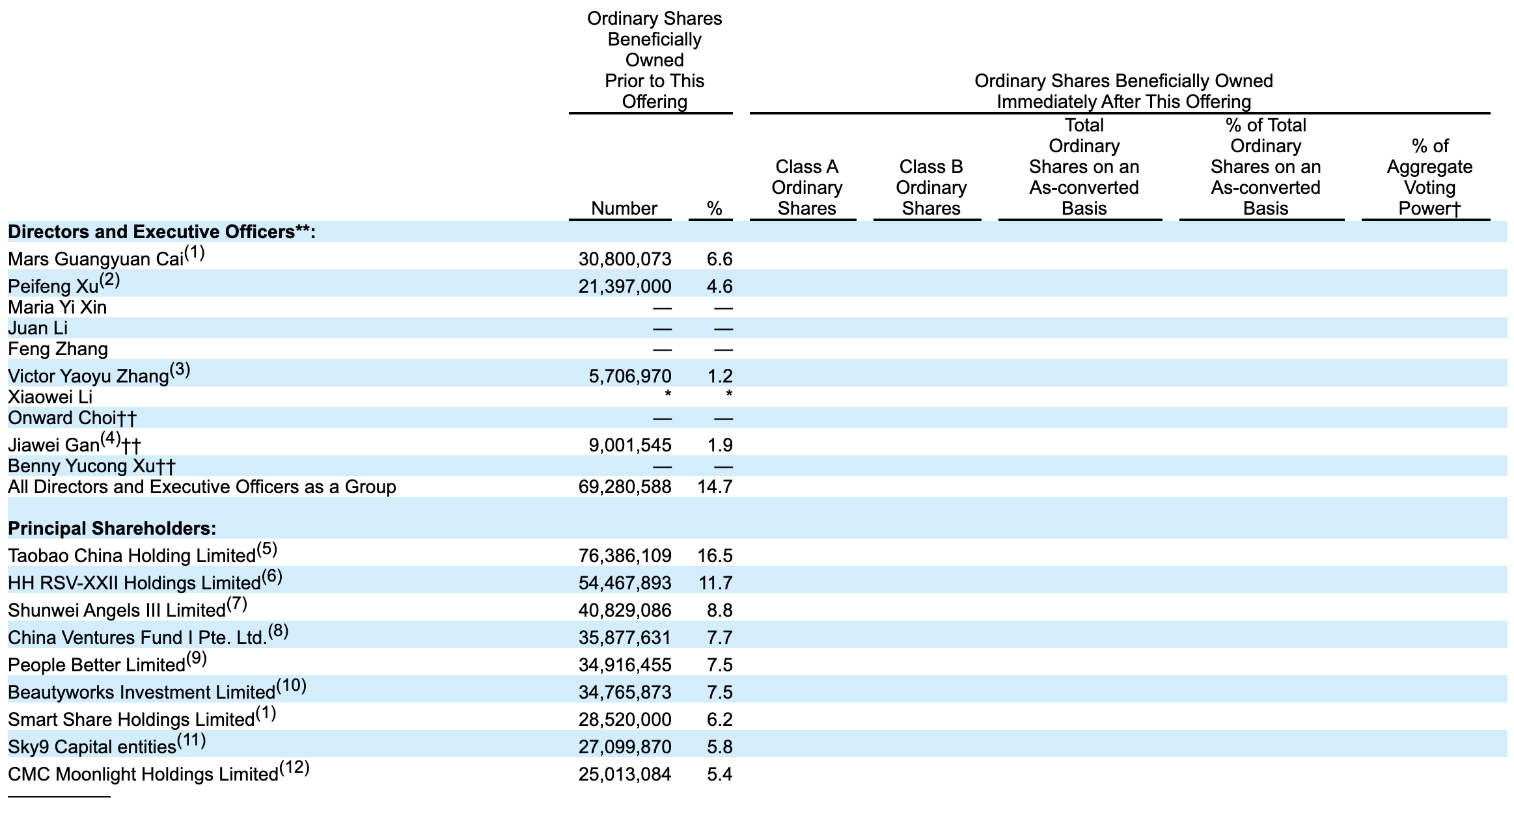The height and width of the screenshot is (817, 1514).
Task: Click the Jiawei Gan share number 9,001,545
Action: [629, 446]
